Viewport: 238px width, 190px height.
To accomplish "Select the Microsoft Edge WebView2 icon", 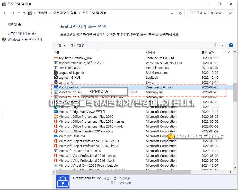I will [56, 112].
